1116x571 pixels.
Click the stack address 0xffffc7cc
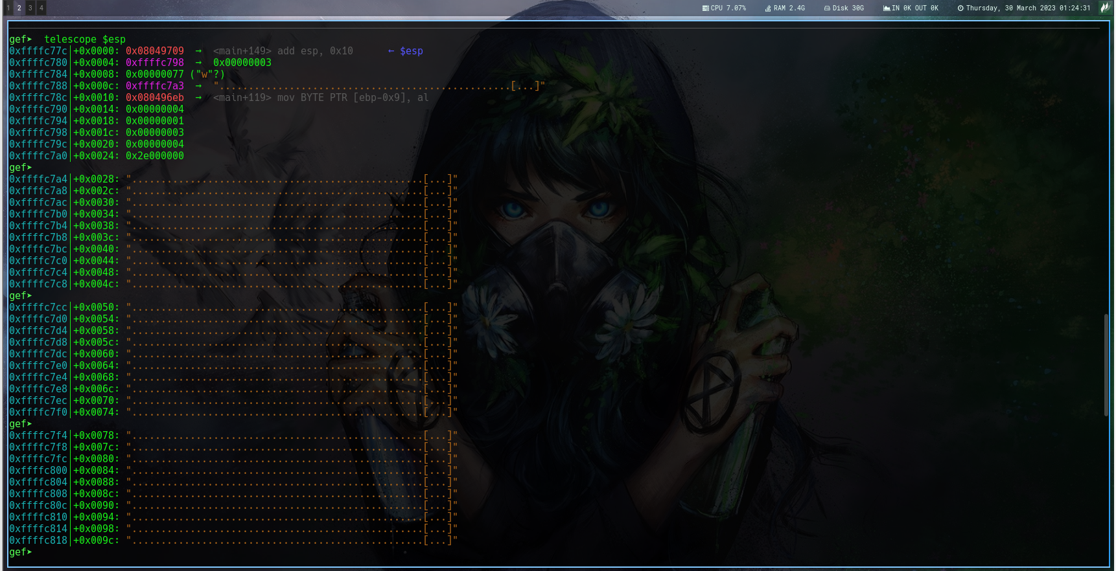tap(38, 308)
